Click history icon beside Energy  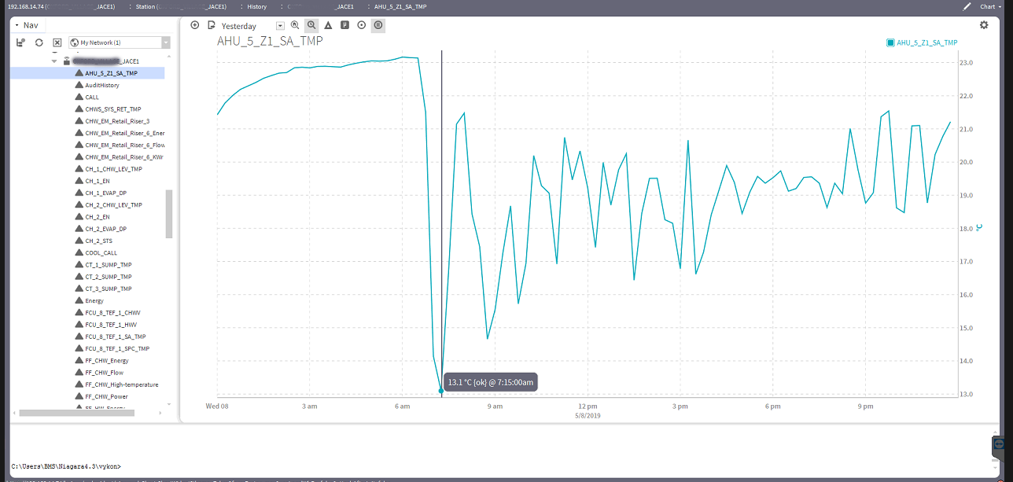pos(79,300)
